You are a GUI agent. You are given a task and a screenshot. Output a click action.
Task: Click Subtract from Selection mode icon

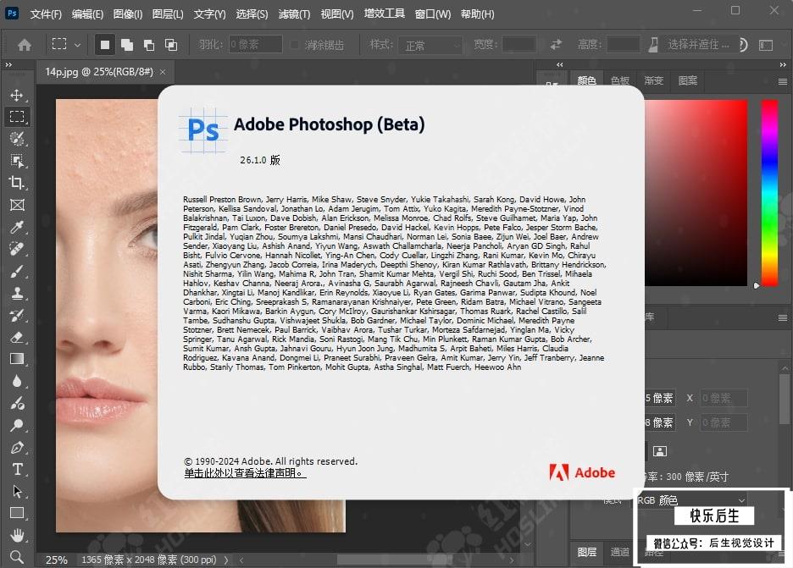click(x=149, y=45)
